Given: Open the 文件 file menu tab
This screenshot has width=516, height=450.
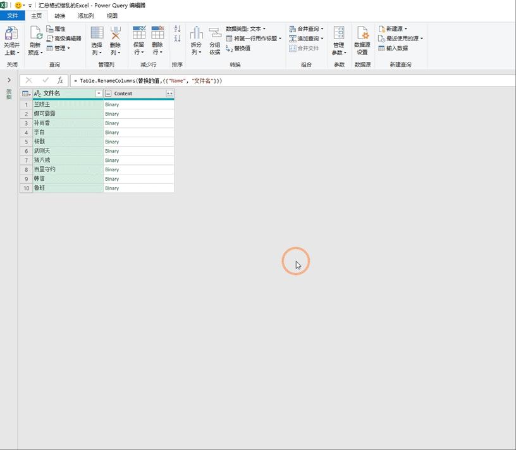Looking at the screenshot, I should click(x=13, y=16).
